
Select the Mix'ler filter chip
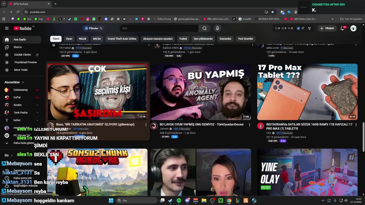click(97, 39)
